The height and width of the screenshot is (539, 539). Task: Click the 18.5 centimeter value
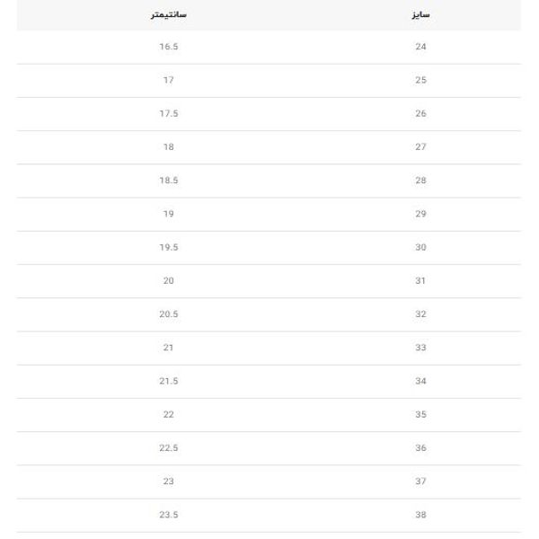[x=168, y=181]
